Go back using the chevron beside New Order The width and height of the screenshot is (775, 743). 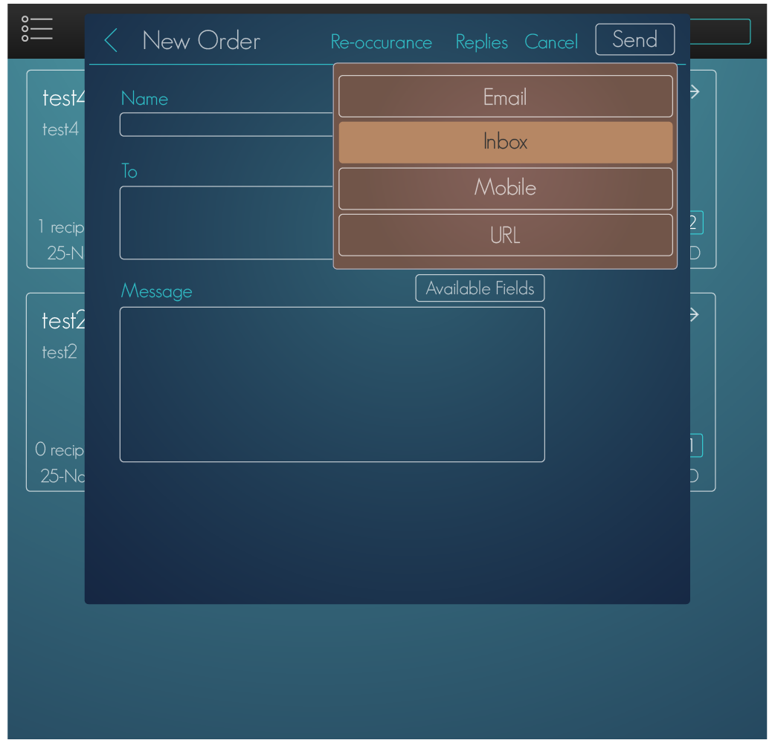pyautogui.click(x=111, y=40)
